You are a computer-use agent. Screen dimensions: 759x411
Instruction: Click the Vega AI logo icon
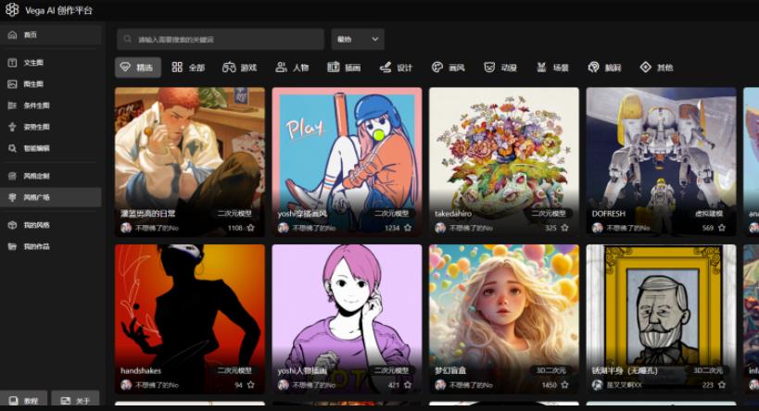pos(12,9)
